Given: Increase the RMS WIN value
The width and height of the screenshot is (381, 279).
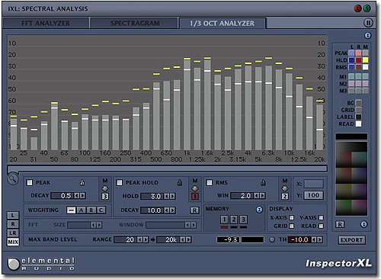Looking at the screenshot, I should [262, 196].
